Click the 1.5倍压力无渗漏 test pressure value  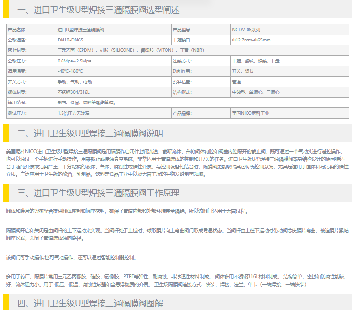tap(74, 113)
